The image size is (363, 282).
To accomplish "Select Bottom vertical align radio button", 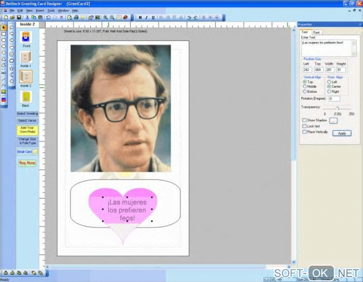I will [x=305, y=92].
